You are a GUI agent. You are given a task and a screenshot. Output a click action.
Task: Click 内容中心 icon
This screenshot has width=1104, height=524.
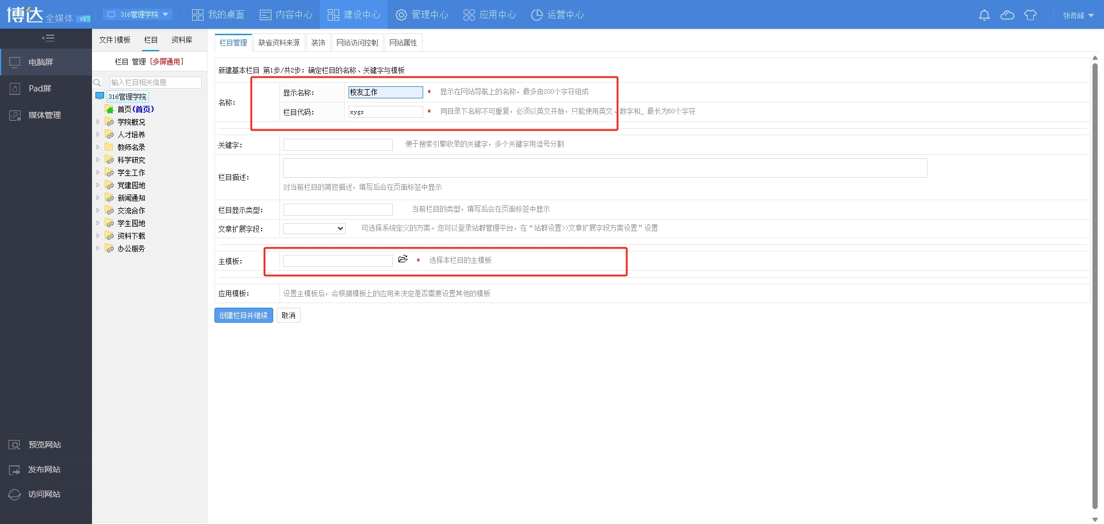pyautogui.click(x=266, y=15)
